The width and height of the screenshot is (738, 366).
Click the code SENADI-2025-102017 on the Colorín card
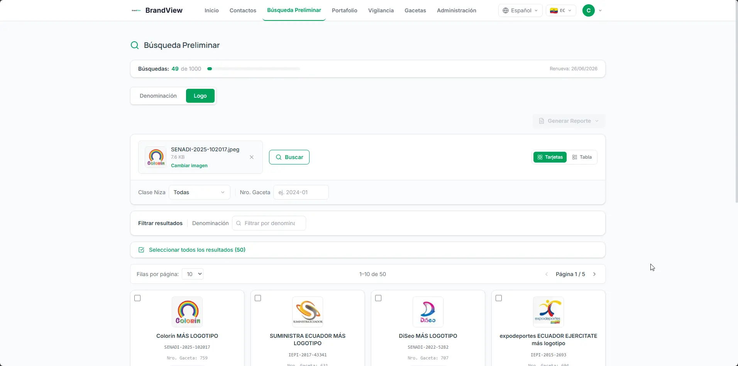pyautogui.click(x=187, y=347)
